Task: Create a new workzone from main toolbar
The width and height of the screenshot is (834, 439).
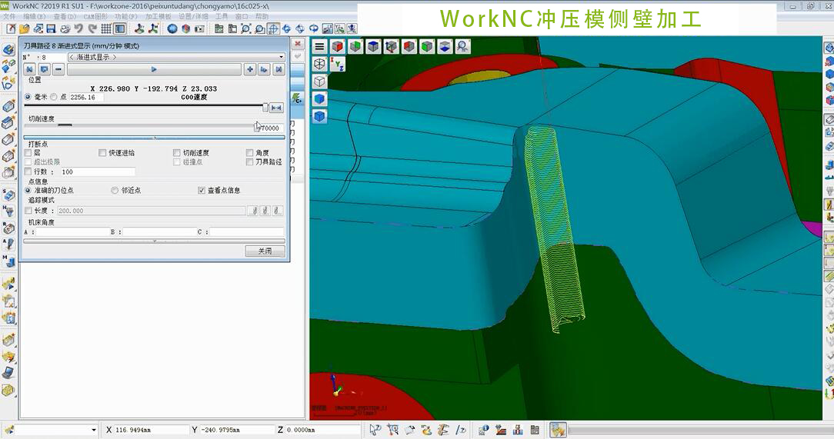Action: [11, 28]
